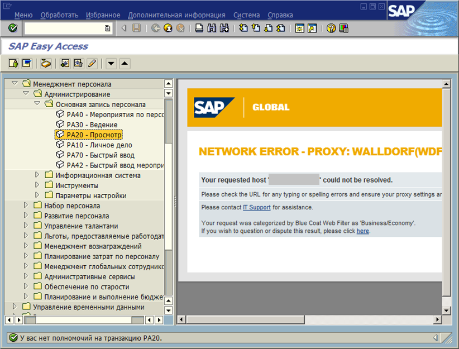Click the Add to Favorites icon
Viewport: 459px width, 349px height.
tap(65, 63)
